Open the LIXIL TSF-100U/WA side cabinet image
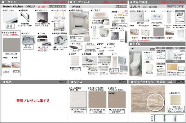Image resolution: width=186 pixels, height=123 pixels. click(170, 55)
